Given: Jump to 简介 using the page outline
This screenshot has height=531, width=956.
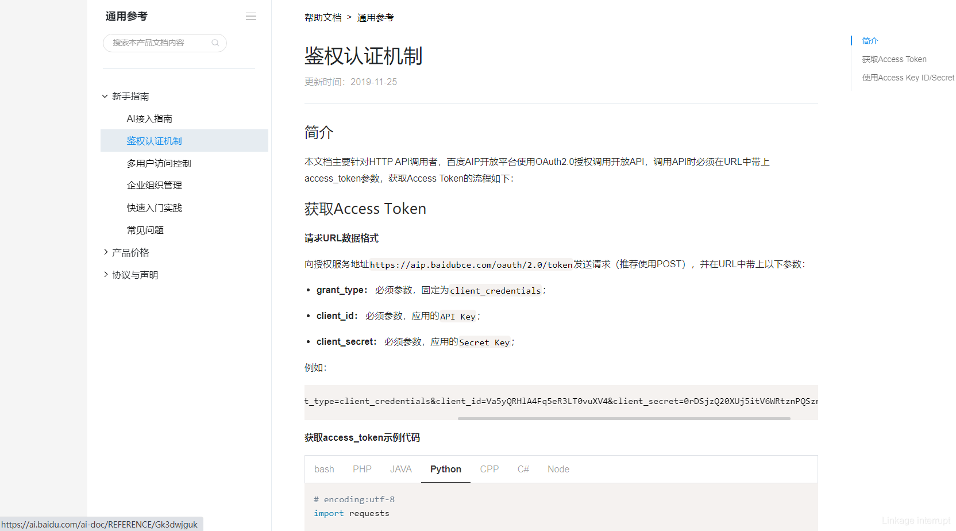Looking at the screenshot, I should point(869,41).
